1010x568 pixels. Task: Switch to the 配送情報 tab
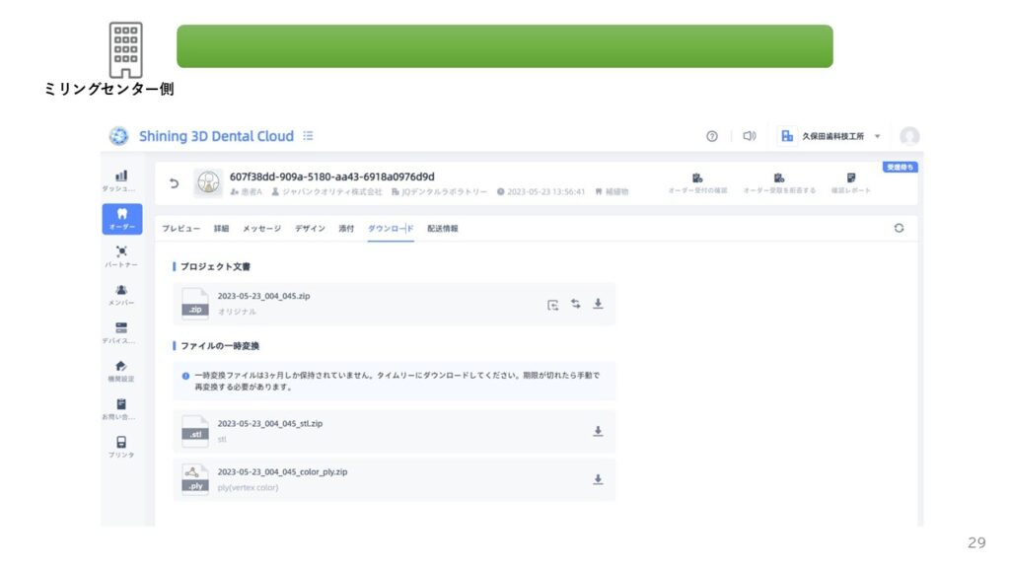(442, 229)
